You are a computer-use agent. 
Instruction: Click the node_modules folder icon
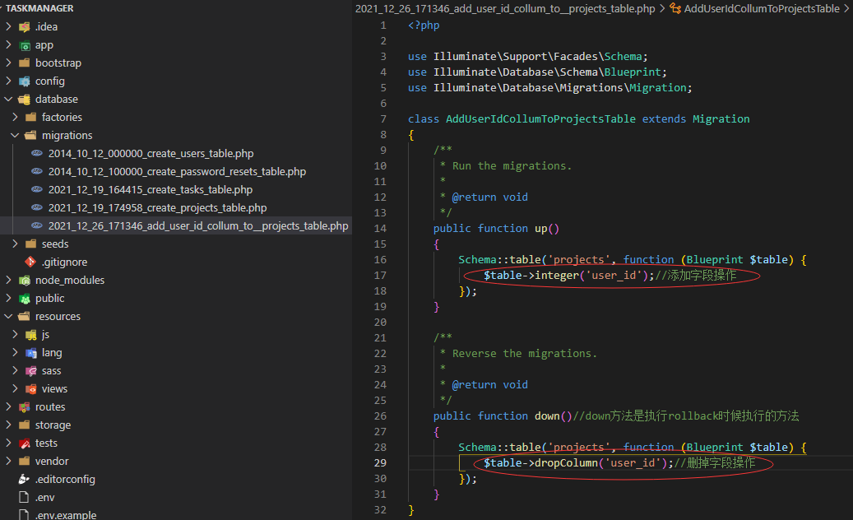[25, 280]
